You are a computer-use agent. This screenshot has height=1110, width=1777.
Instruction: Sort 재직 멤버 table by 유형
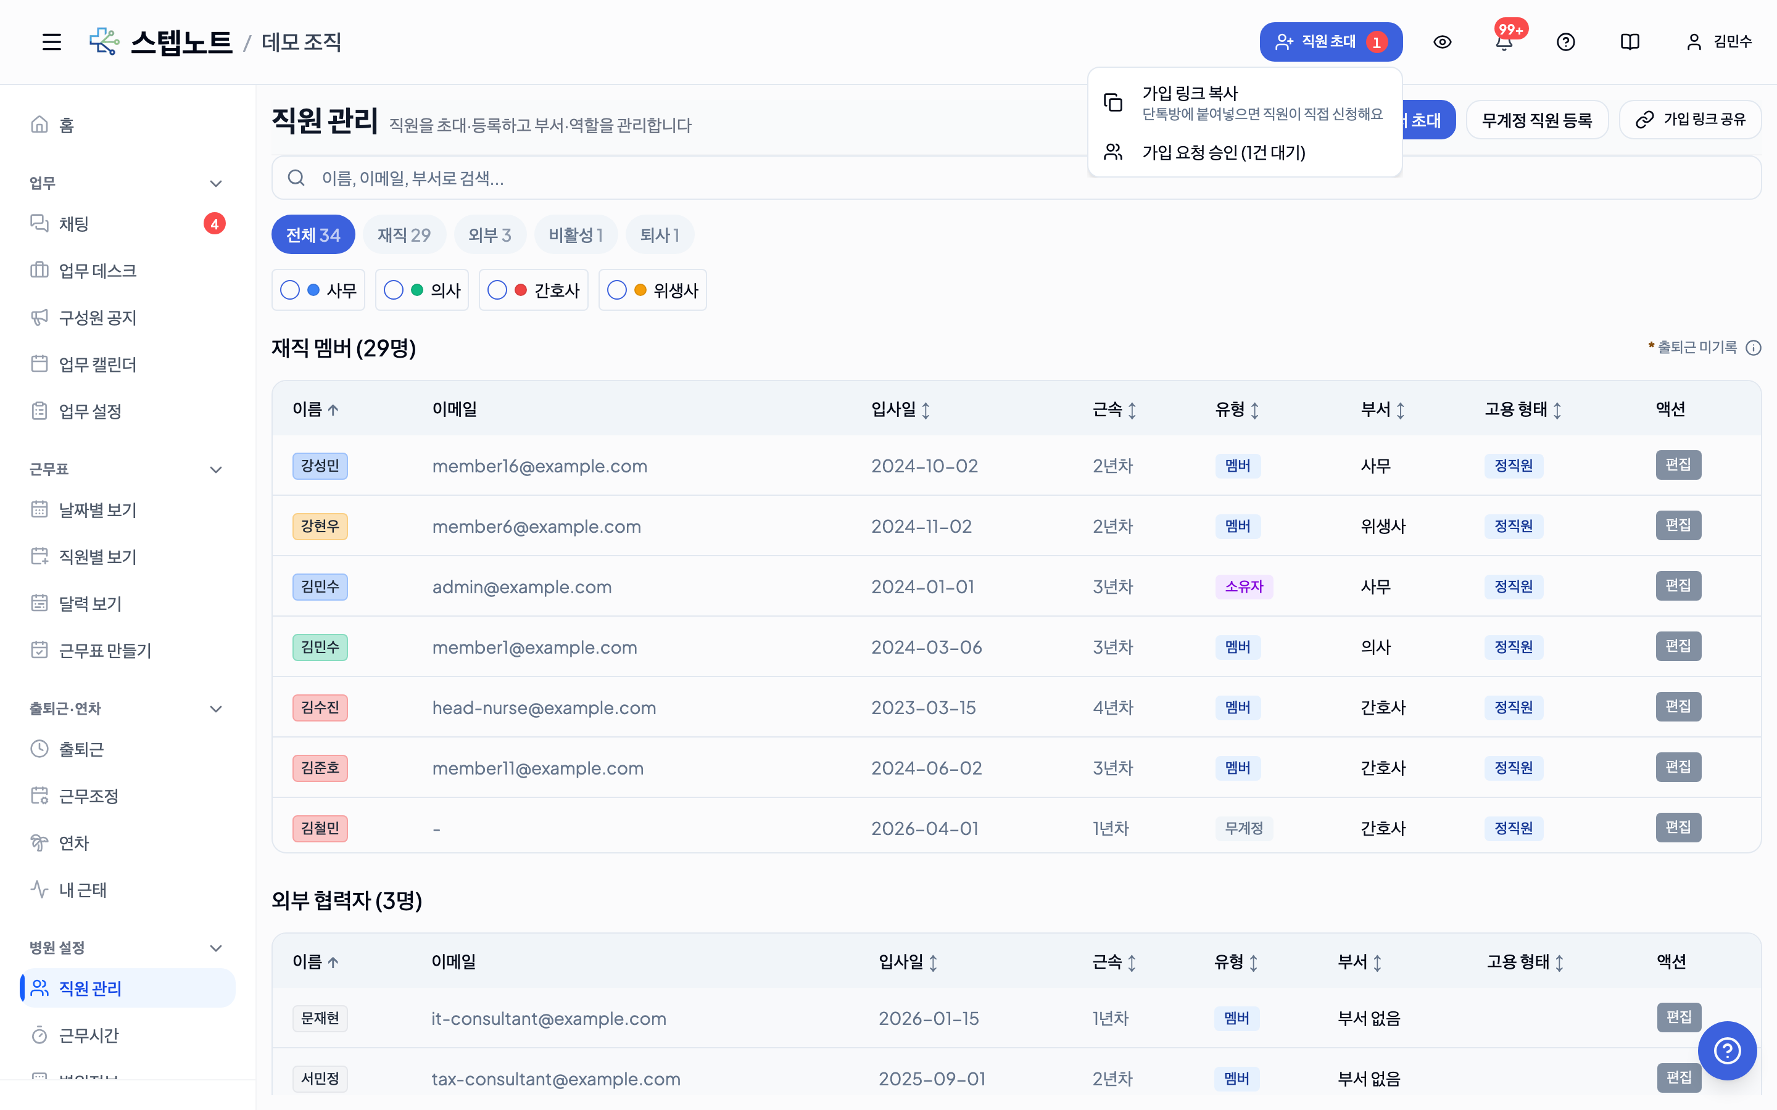click(x=1237, y=409)
